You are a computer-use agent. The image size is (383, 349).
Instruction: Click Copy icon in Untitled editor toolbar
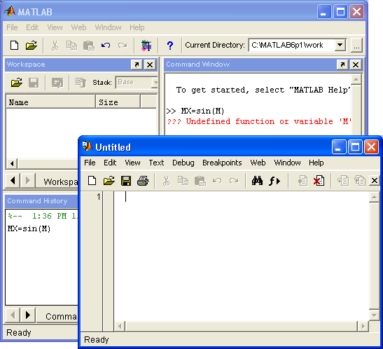[x=183, y=181]
